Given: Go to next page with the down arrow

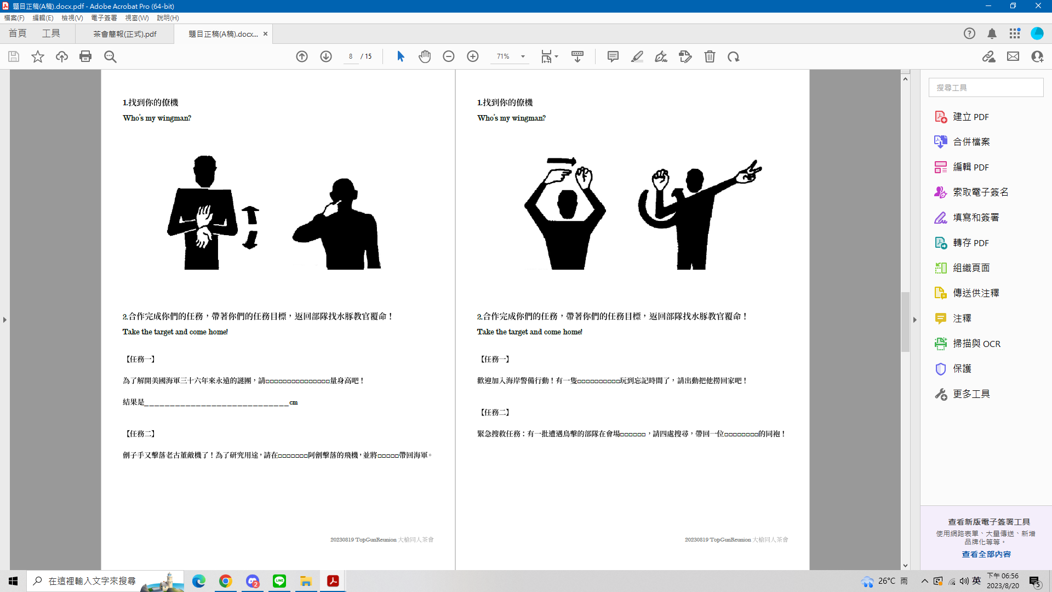Looking at the screenshot, I should tap(326, 56).
